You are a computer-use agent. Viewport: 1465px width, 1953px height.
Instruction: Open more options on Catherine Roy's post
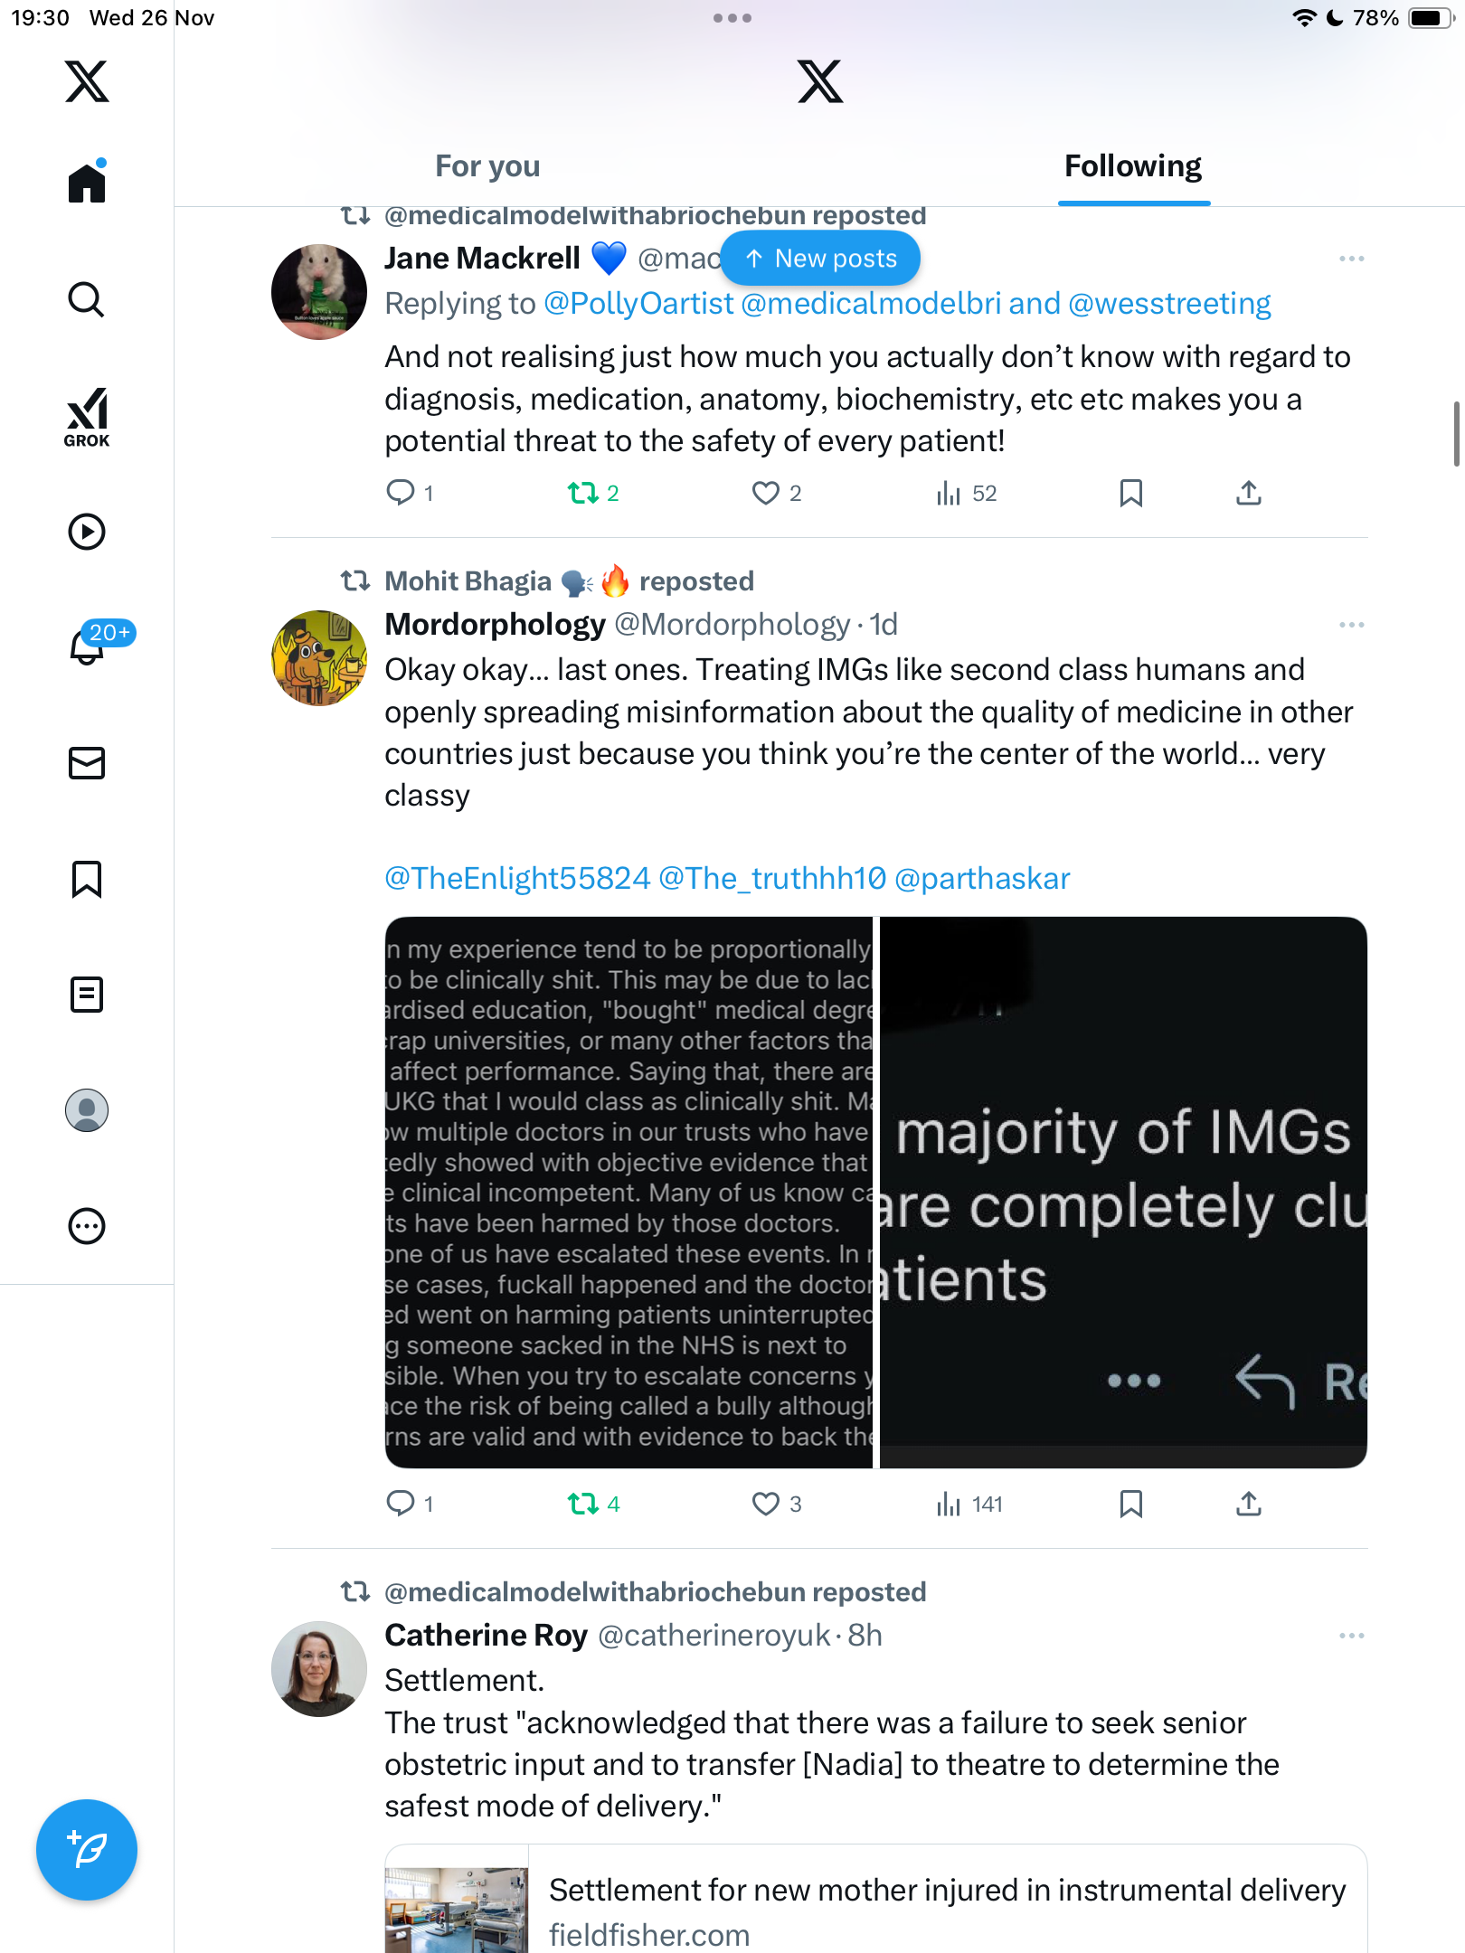pyautogui.click(x=1351, y=1636)
